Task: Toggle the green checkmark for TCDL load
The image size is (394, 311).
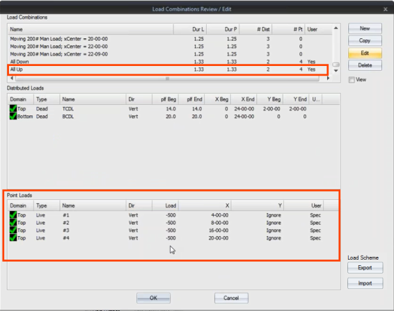Action: [x=13, y=108]
